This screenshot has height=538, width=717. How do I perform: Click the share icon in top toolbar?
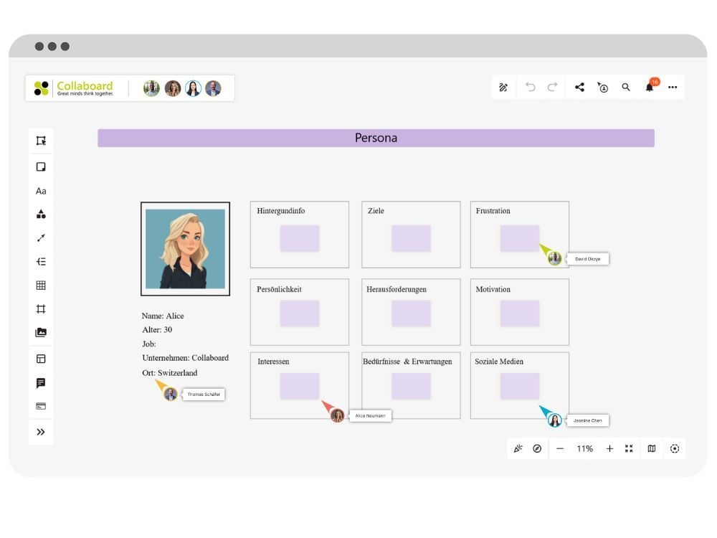click(x=579, y=88)
